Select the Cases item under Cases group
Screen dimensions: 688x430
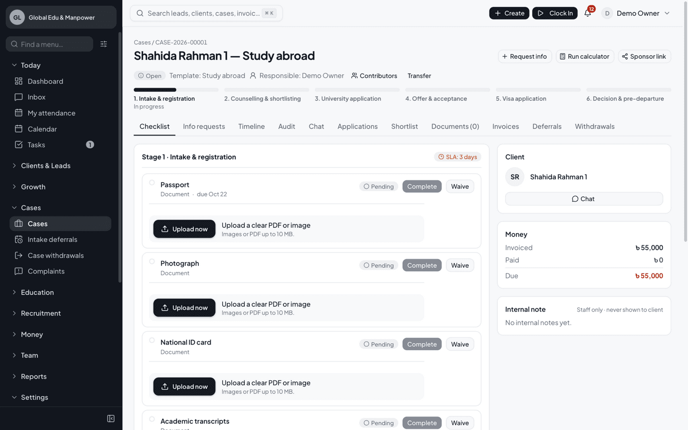click(60, 224)
